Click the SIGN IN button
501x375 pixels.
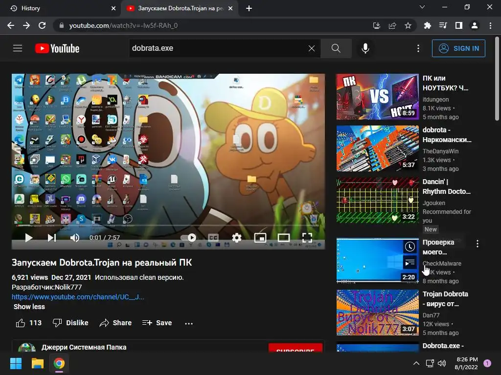(458, 48)
